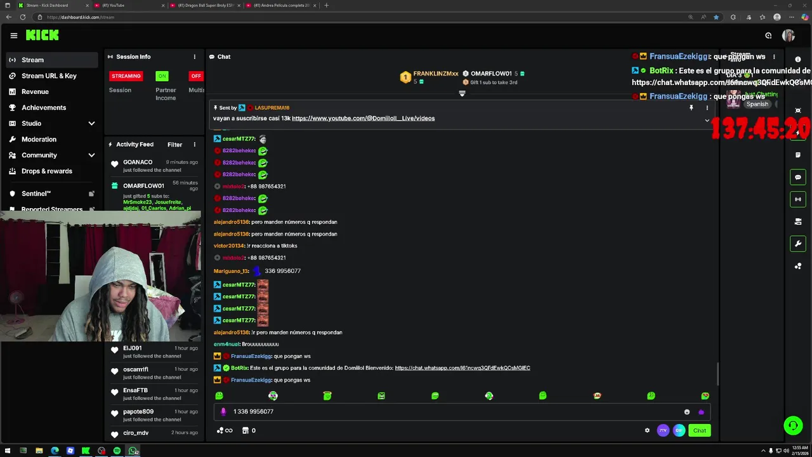
Task: Click oscarrrifl followed entry
Action: point(154,373)
